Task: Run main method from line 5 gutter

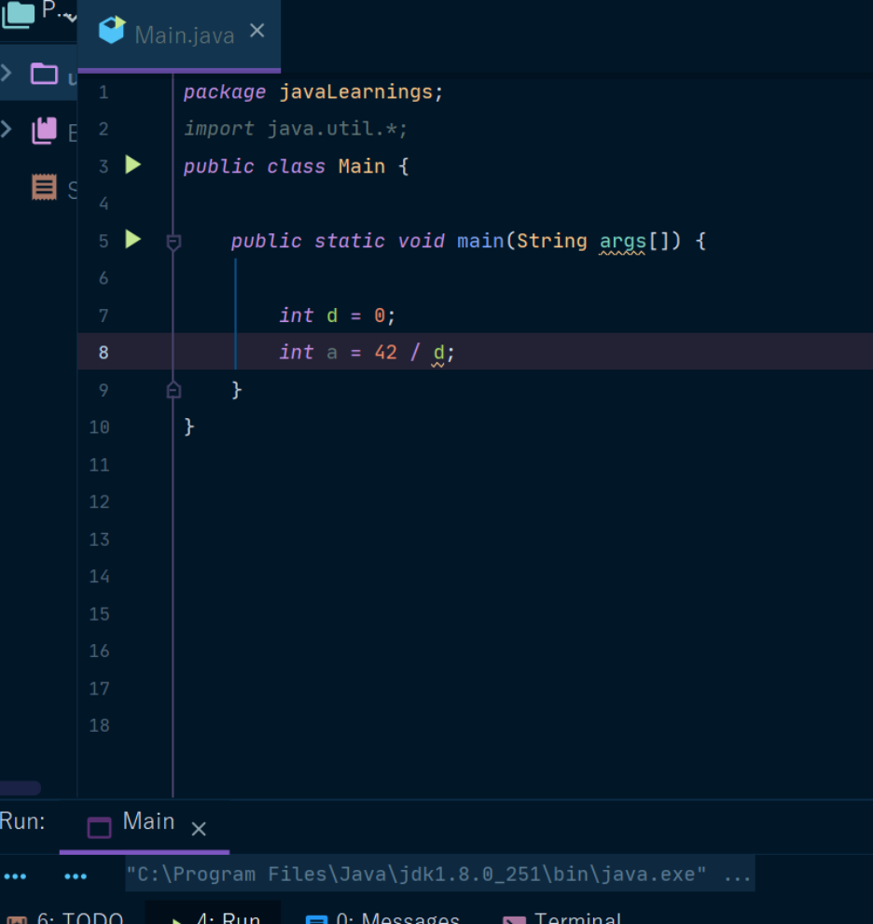Action: pyautogui.click(x=133, y=239)
